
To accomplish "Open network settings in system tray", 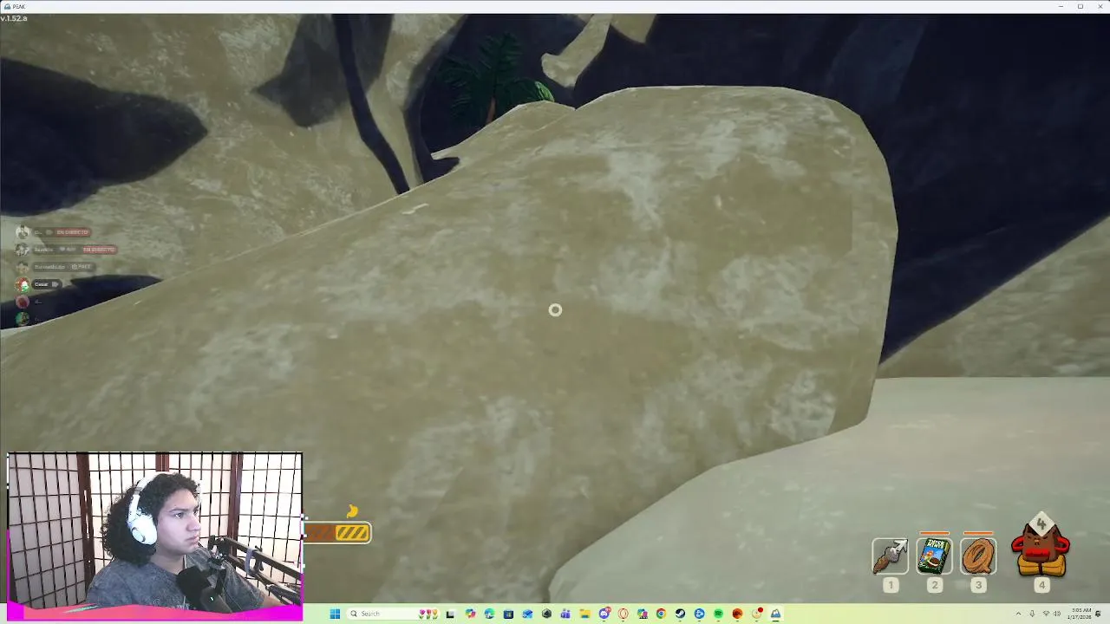I will 1046,614.
